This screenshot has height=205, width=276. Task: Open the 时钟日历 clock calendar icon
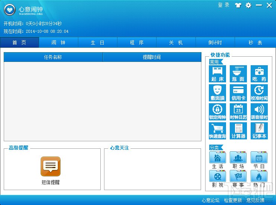click(x=238, y=112)
